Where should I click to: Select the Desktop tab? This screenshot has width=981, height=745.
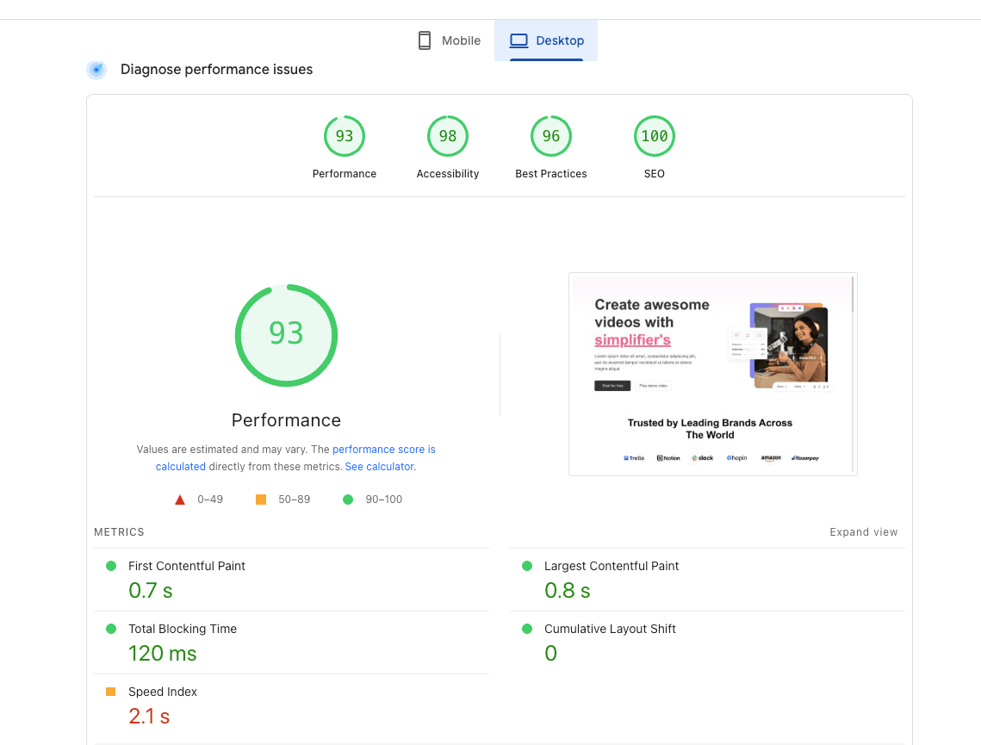pos(546,40)
